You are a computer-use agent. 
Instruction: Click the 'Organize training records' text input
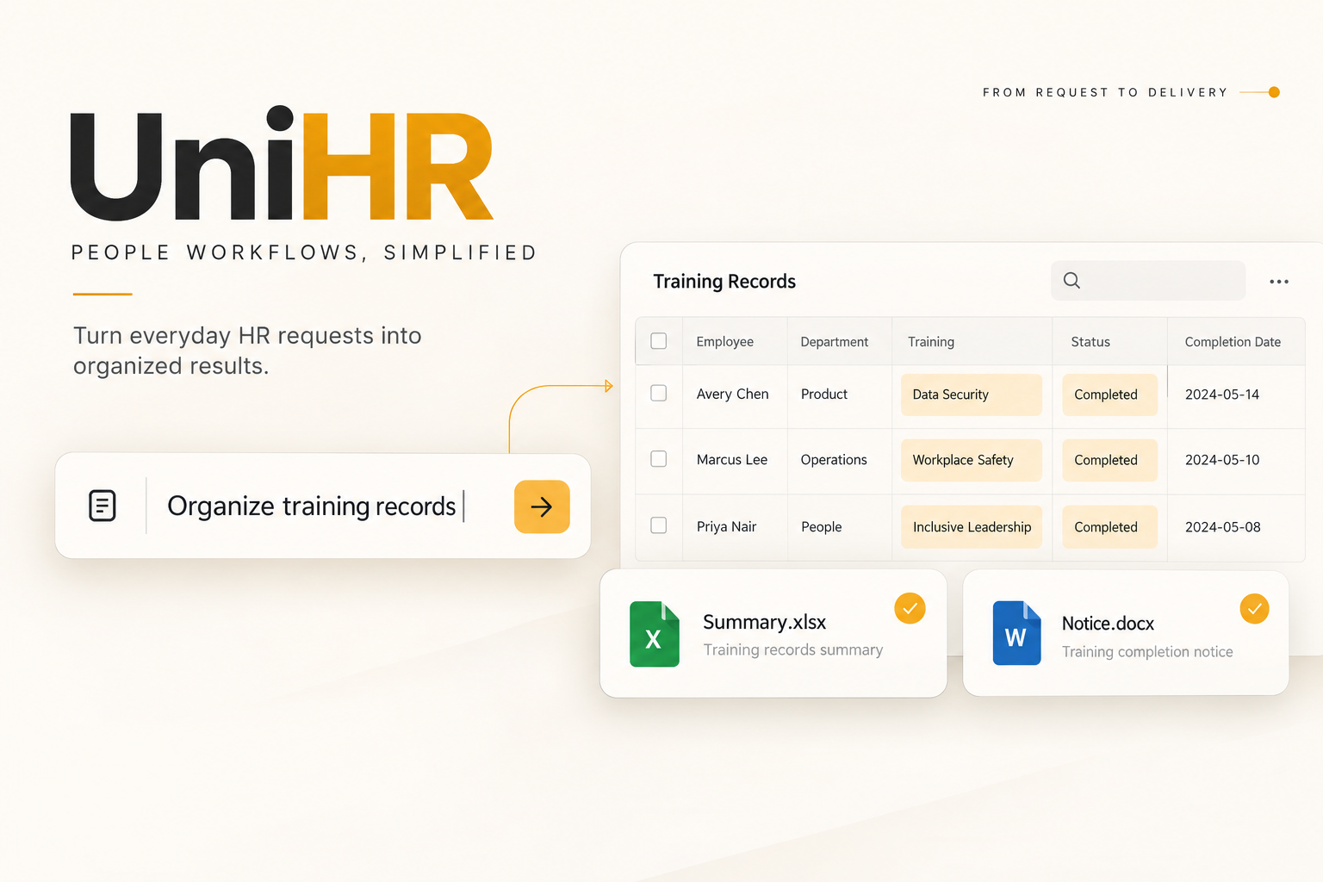pos(312,506)
